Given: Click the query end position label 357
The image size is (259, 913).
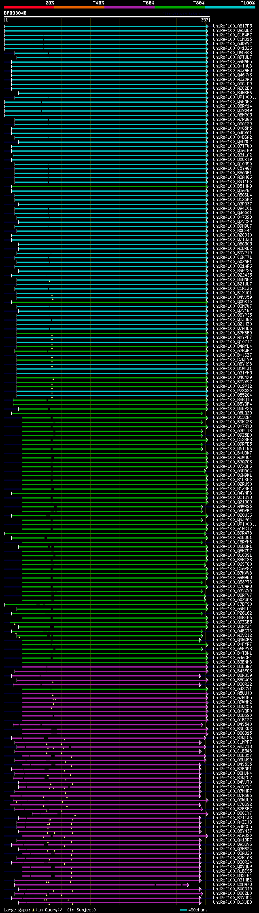Looking at the screenshot, I should (204, 20).
